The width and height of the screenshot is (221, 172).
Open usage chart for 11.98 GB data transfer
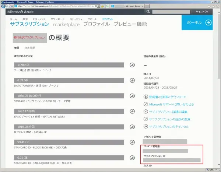pos(132,65)
